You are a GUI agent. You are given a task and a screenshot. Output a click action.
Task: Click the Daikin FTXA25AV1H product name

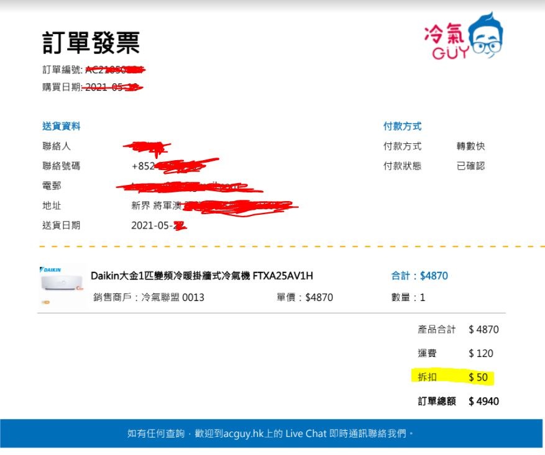click(x=201, y=276)
